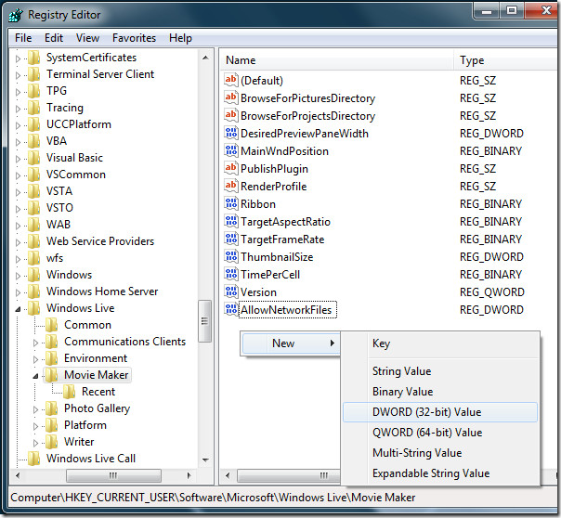Click tree pane vertical scrollbar thumb
The image size is (561, 518).
click(x=205, y=321)
